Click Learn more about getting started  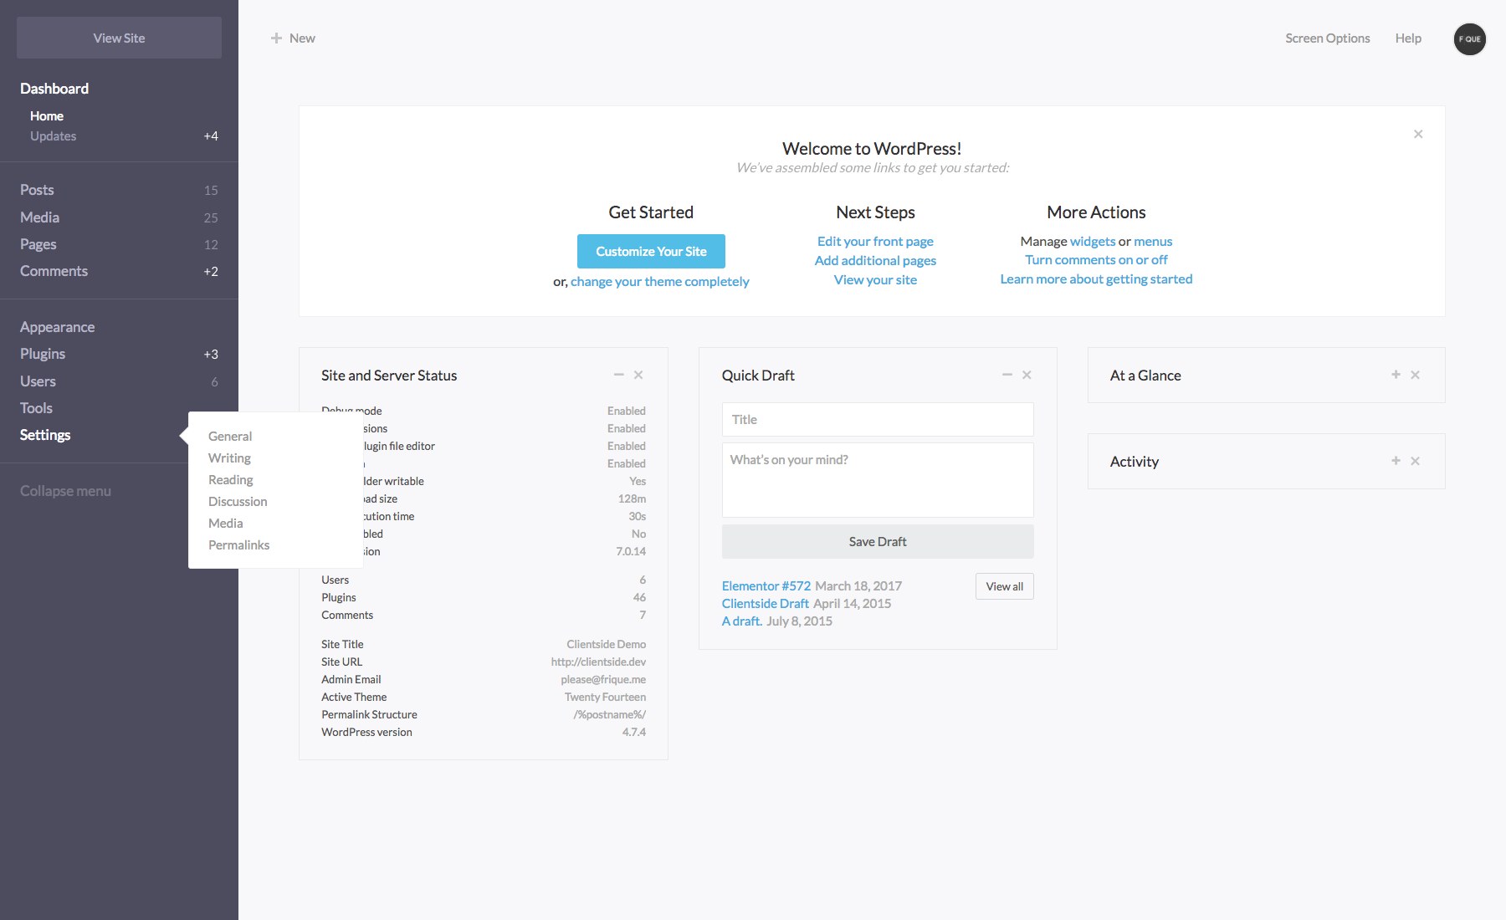point(1096,279)
